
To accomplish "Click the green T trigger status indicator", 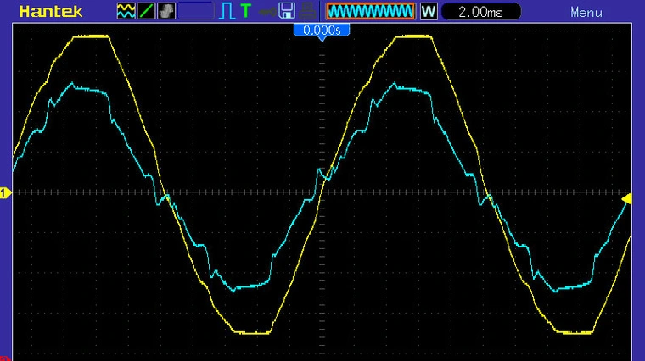I will coord(246,12).
